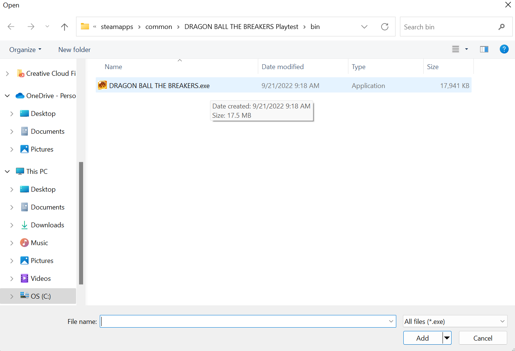The image size is (515, 351).
Task: Expand the OS (C:) drive tree node
Action: click(x=12, y=296)
